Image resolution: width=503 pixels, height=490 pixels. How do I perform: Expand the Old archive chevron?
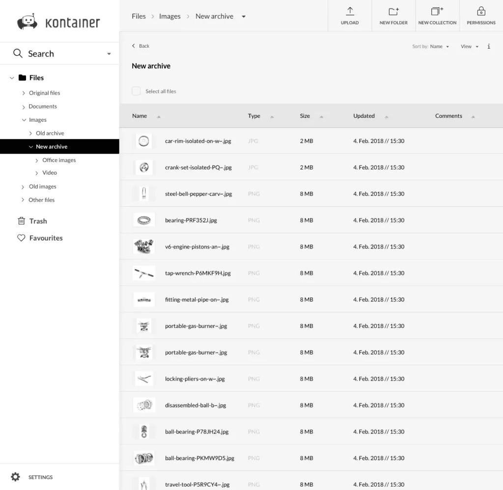[x=30, y=134]
